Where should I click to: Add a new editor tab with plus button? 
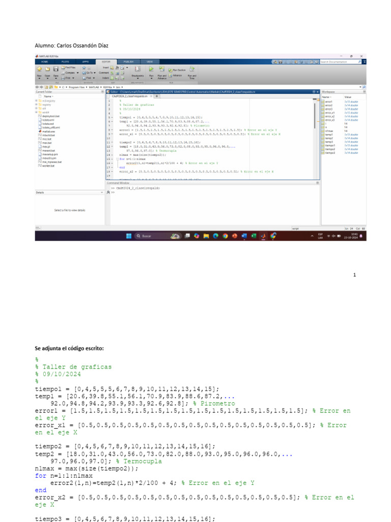[x=157, y=95]
